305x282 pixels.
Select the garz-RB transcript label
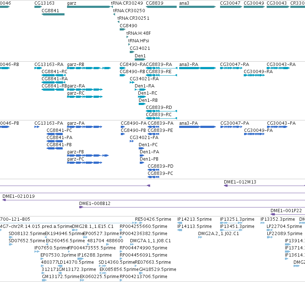76,64
